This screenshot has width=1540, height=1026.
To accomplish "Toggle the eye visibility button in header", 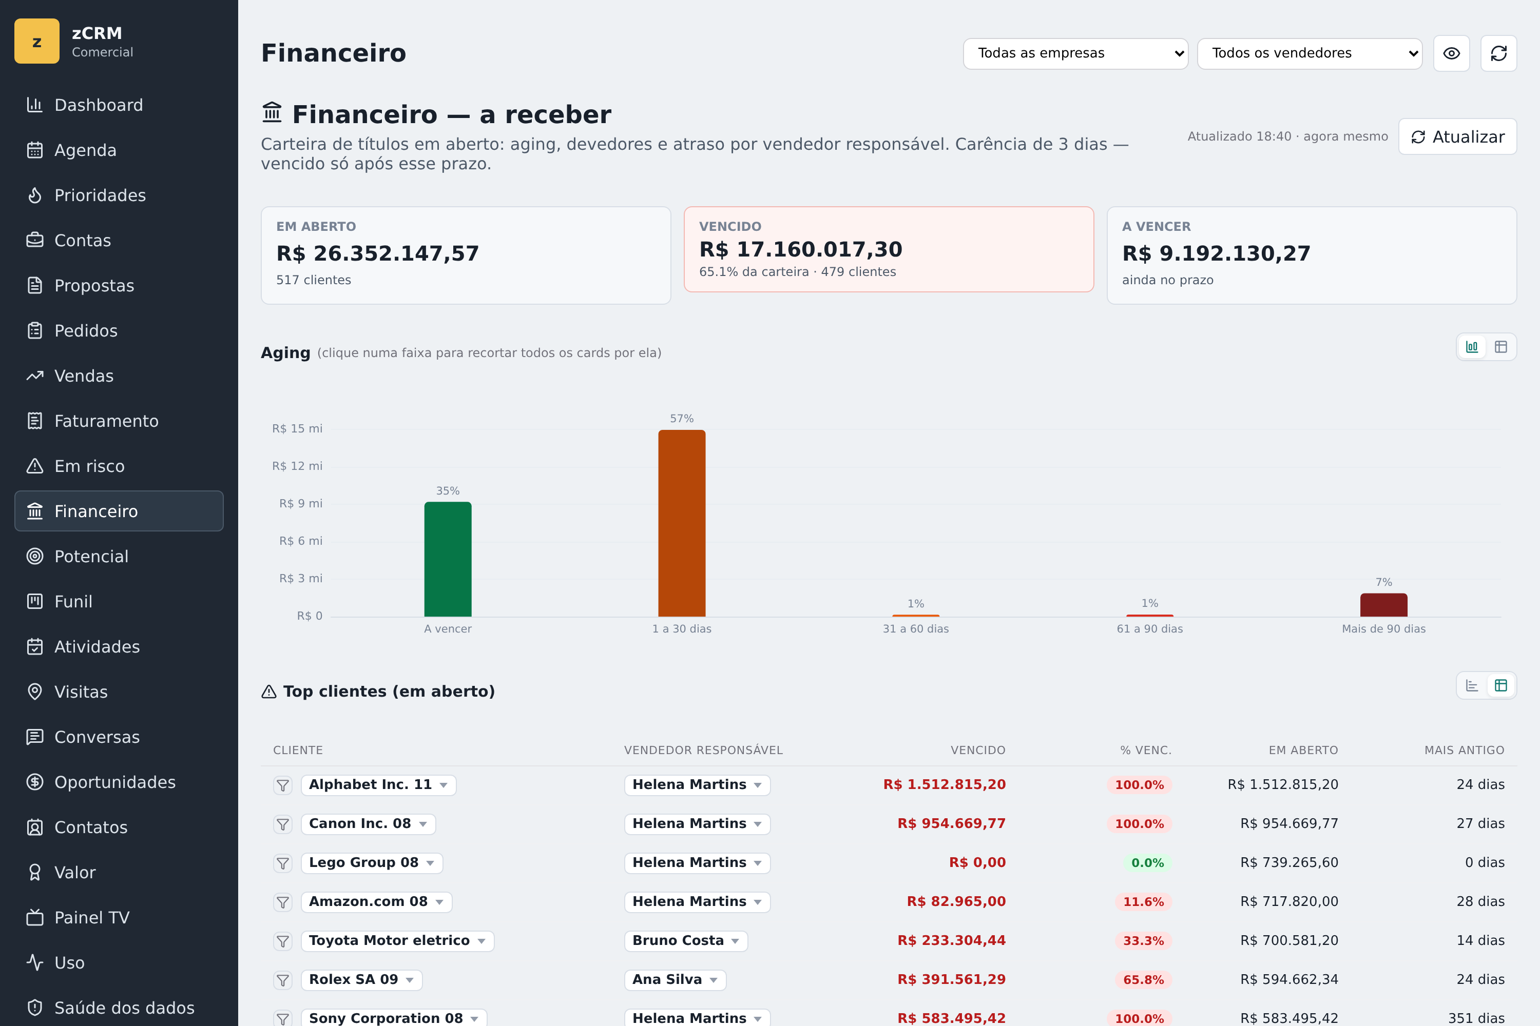I will (x=1451, y=53).
